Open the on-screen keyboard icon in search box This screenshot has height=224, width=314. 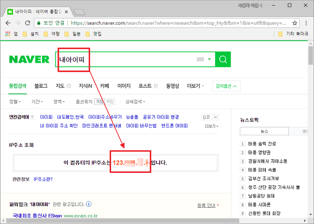[200, 60]
